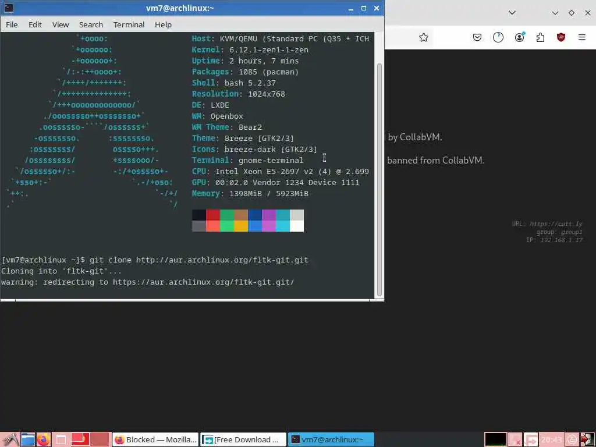The height and width of the screenshot is (447, 596).
Task: Click Firefox window minimize chevron
Action: coord(555,13)
